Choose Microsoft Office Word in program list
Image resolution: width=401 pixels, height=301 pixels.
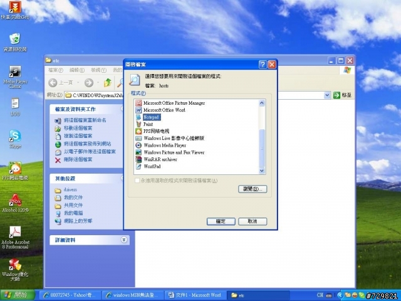160,110
